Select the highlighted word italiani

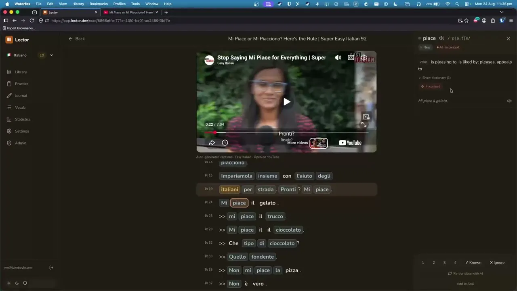click(229, 190)
